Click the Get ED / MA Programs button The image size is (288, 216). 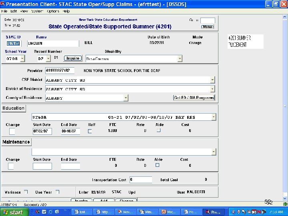pyautogui.click(x=194, y=97)
